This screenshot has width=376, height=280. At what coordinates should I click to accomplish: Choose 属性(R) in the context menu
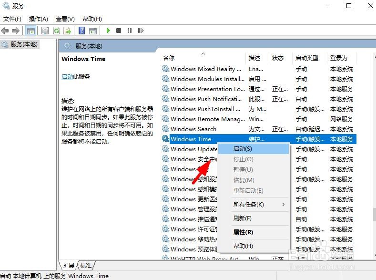(x=254, y=232)
